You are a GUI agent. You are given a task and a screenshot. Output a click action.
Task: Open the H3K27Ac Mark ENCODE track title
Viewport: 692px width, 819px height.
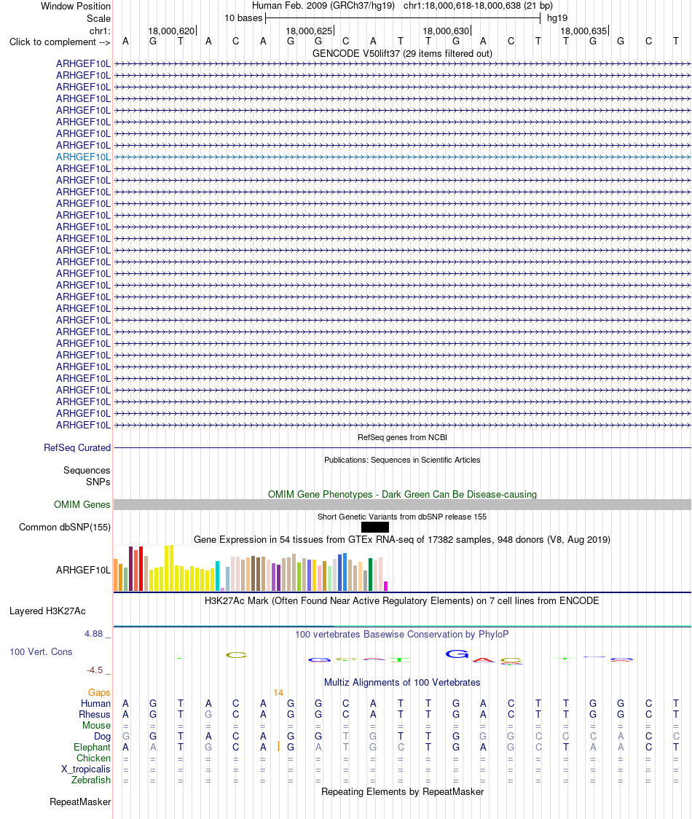pos(402,600)
